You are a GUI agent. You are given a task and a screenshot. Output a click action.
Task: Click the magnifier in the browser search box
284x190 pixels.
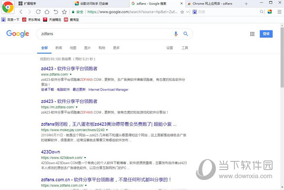click(x=261, y=12)
